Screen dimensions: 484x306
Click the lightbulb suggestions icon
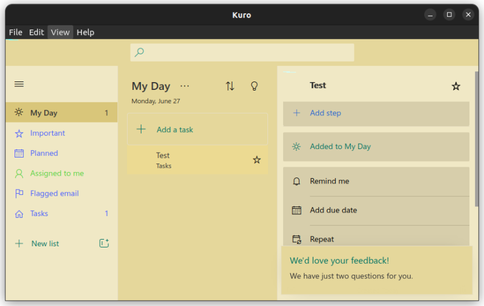(x=255, y=86)
